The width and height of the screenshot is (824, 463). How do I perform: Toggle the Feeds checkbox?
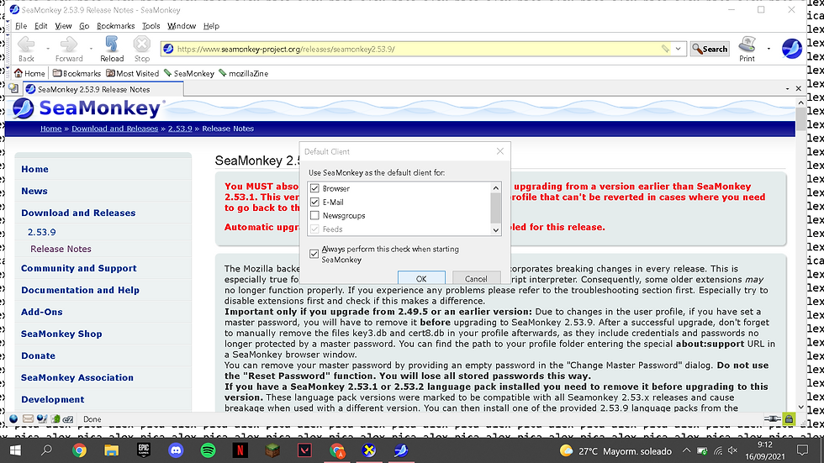click(x=314, y=229)
